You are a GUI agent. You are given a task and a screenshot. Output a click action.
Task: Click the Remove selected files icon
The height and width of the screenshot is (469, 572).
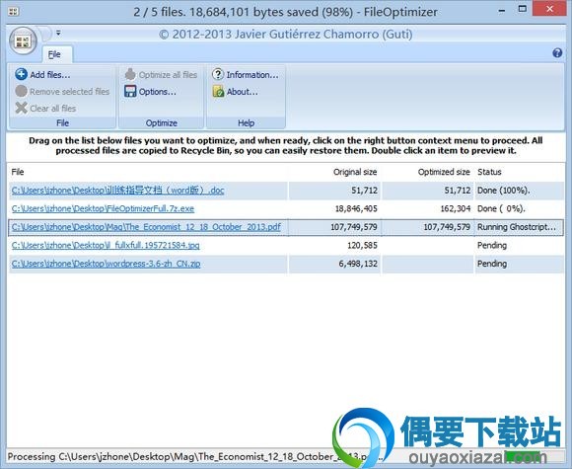[21, 91]
